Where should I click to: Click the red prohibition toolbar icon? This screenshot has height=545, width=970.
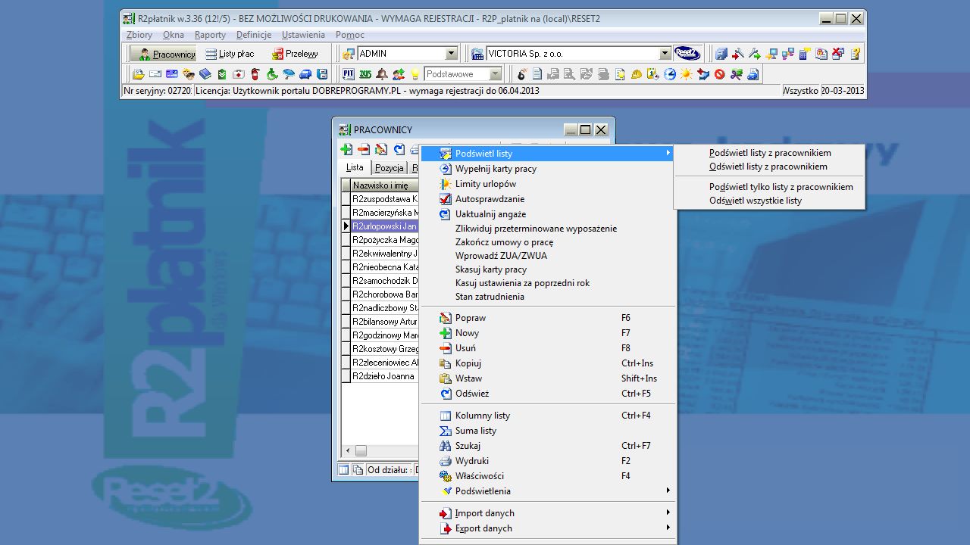point(720,74)
